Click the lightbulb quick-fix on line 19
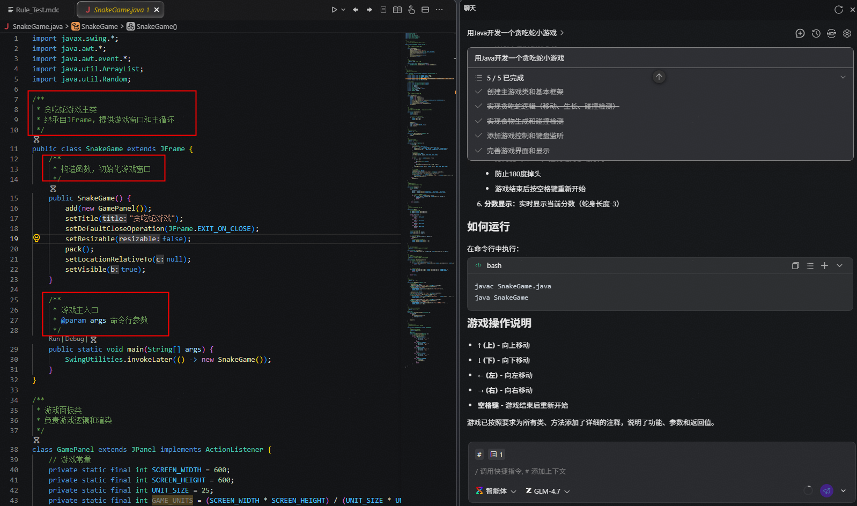 pos(36,239)
